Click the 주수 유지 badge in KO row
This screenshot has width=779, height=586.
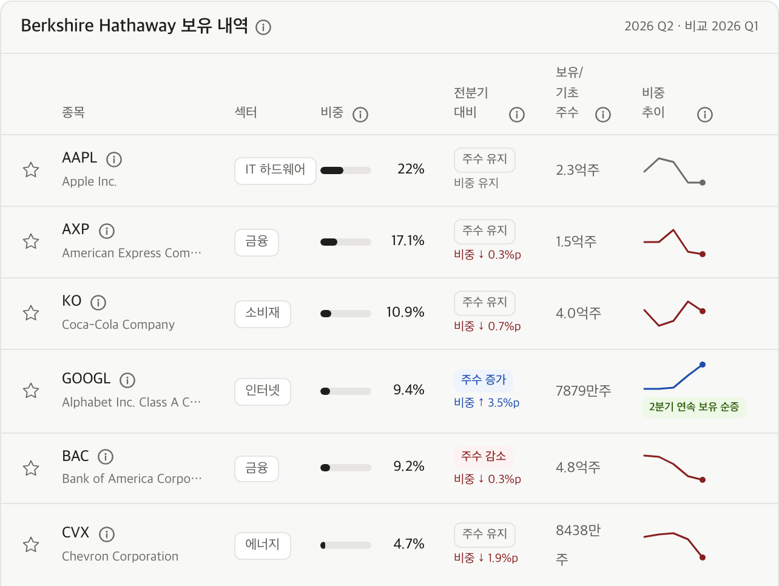coord(485,303)
